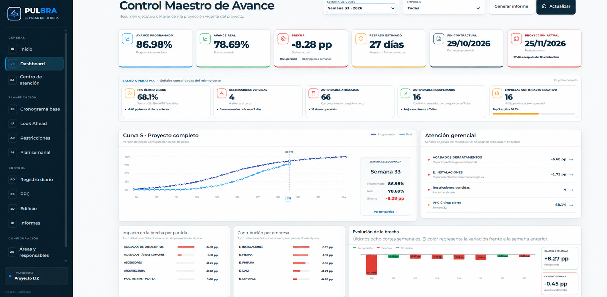
Task: Click the Restricciones Vencidas warning triangle icon
Action: (221, 93)
